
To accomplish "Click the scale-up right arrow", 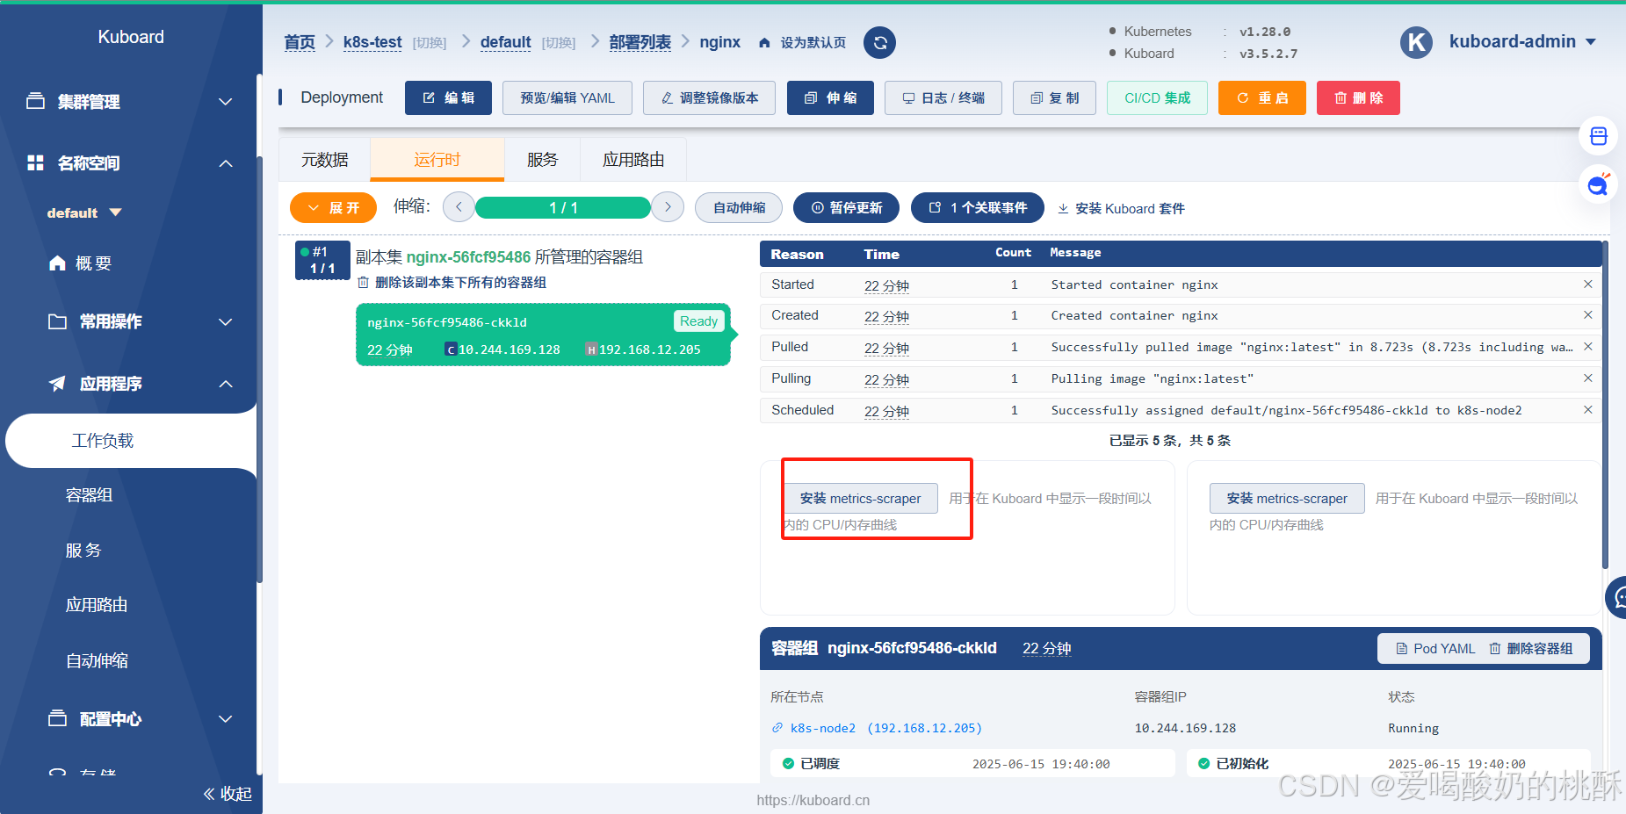I will [x=668, y=207].
